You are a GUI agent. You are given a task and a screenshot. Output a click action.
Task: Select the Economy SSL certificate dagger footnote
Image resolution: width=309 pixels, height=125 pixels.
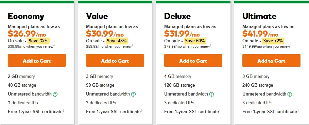click(x=64, y=111)
